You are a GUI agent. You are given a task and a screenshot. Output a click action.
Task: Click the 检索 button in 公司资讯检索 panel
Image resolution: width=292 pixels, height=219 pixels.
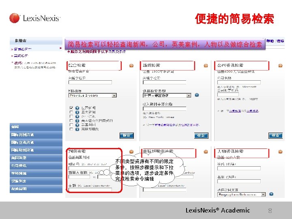275,135
